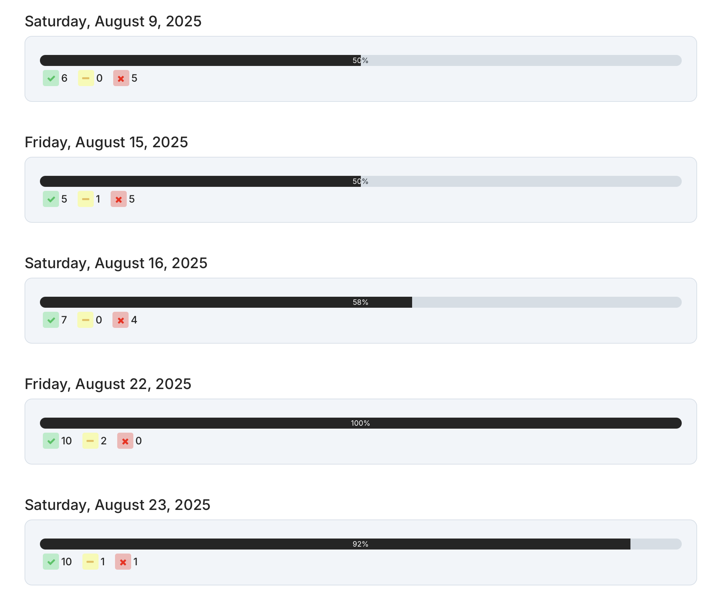718x603 pixels.
Task: Click the 100% progress bar for August 22
Action: coord(360,423)
